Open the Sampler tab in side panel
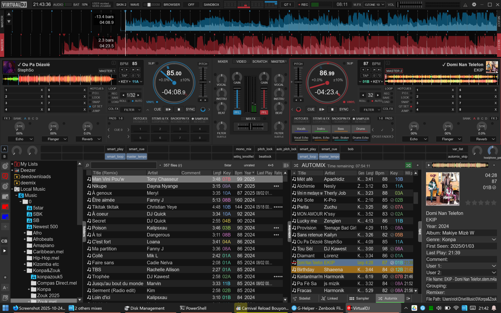 (359, 298)
